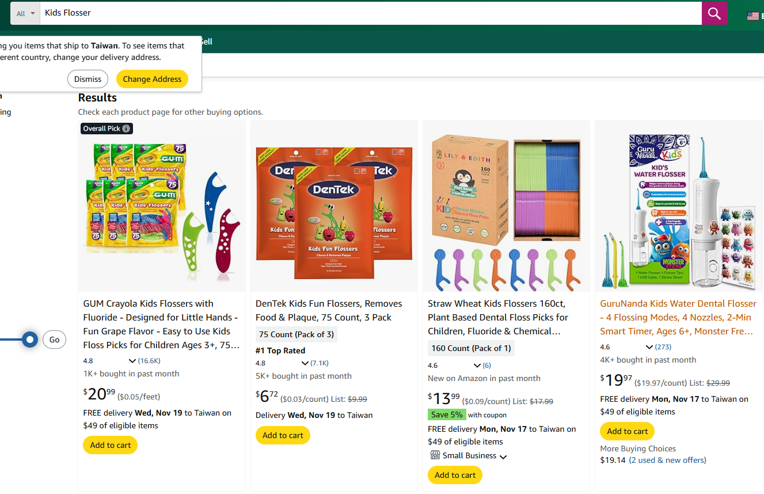Viewport: 764px width, 494px height.
Task: Click the Overall Pick info icon
Action: coord(126,129)
